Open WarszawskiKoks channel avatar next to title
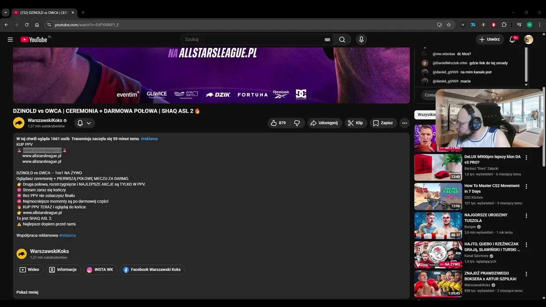 tap(19, 123)
